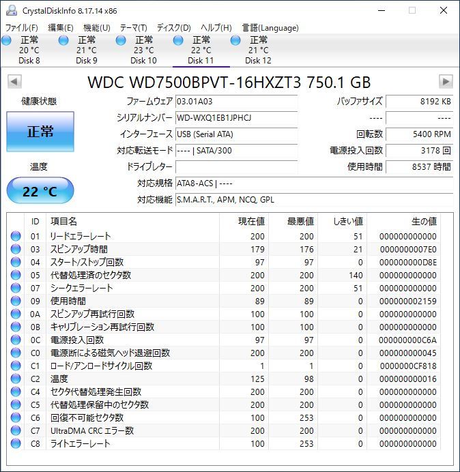Open the 言語(Language) menu

pos(270,28)
